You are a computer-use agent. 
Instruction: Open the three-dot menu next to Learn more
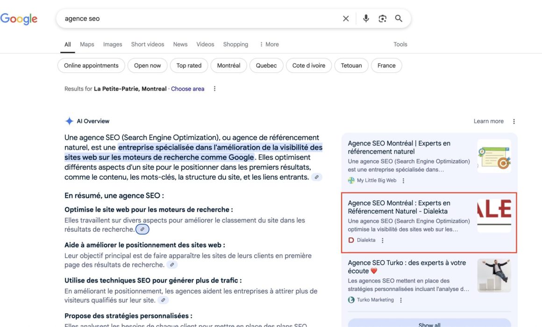513,121
